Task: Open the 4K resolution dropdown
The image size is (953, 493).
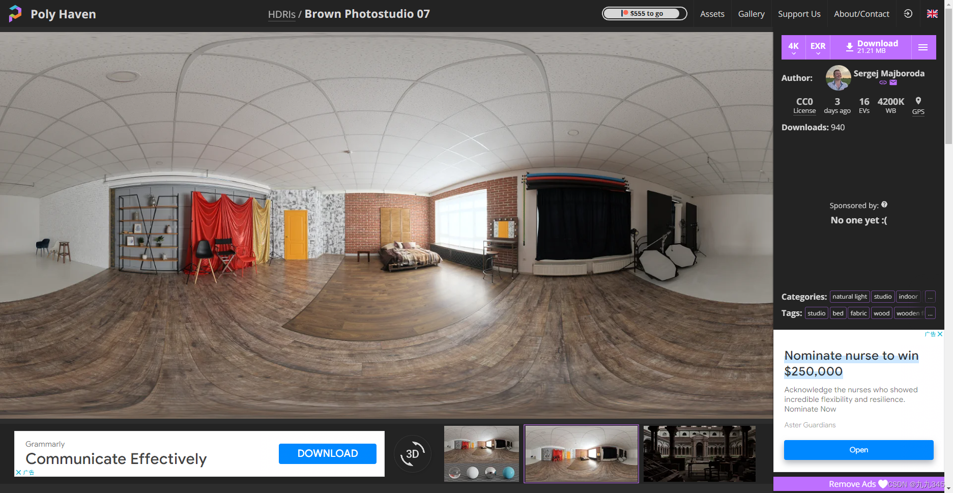Action: 793,47
